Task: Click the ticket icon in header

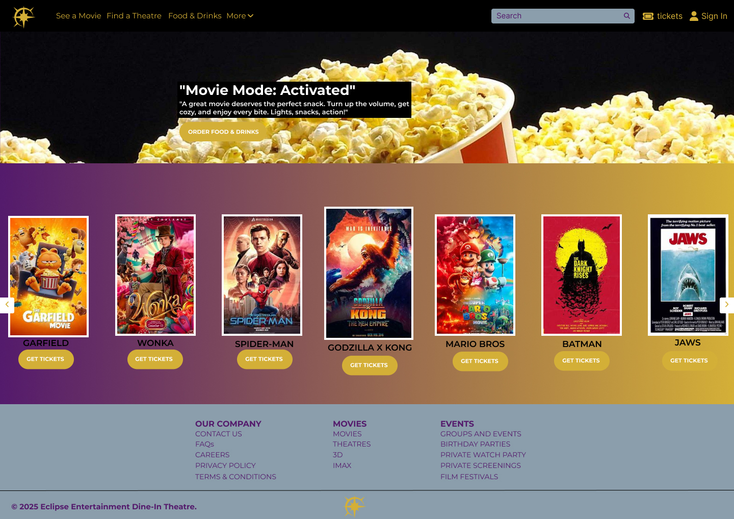Action: [648, 16]
